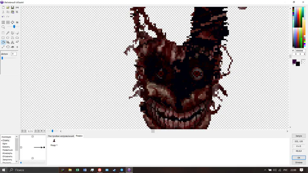The width and height of the screenshot is (308, 173).
Task: Select the Ellipse shape tool
Action: (8, 38)
